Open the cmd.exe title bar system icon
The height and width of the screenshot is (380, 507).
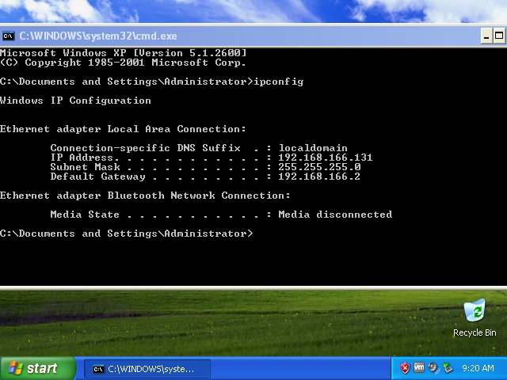(x=9, y=36)
